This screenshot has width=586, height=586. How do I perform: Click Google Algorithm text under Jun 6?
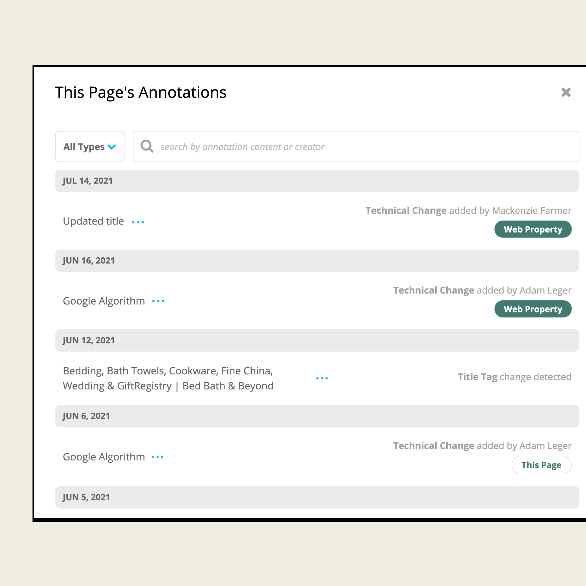coord(104,457)
